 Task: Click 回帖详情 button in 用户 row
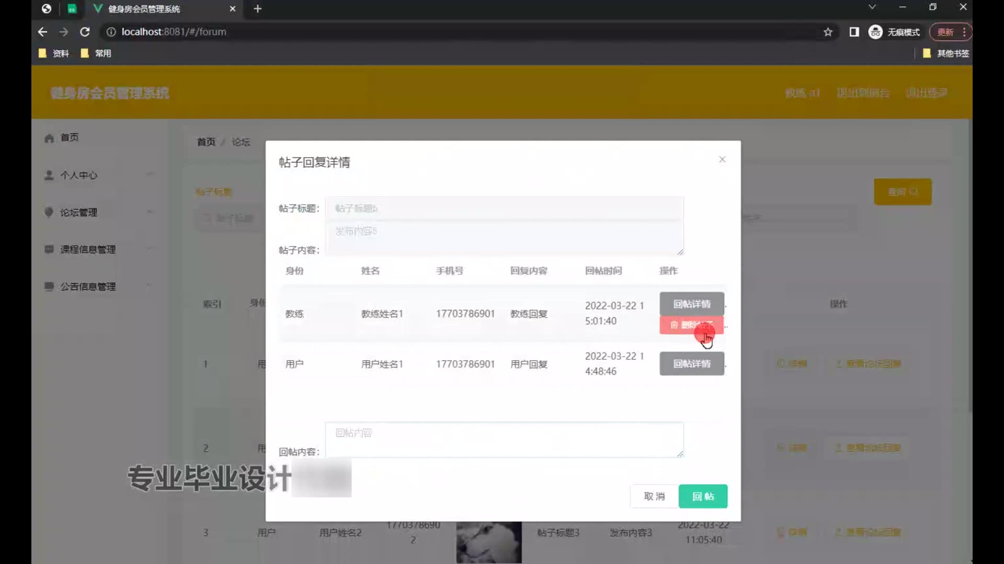[x=692, y=363]
